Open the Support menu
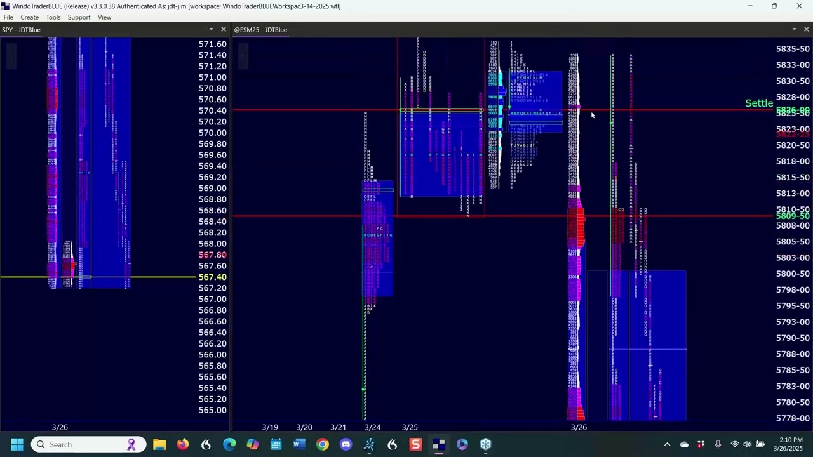This screenshot has width=813, height=457. tap(79, 17)
